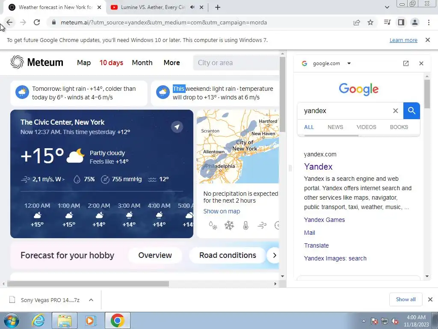Select the BOOKS results tab
The width and height of the screenshot is (438, 329).
coord(399,127)
